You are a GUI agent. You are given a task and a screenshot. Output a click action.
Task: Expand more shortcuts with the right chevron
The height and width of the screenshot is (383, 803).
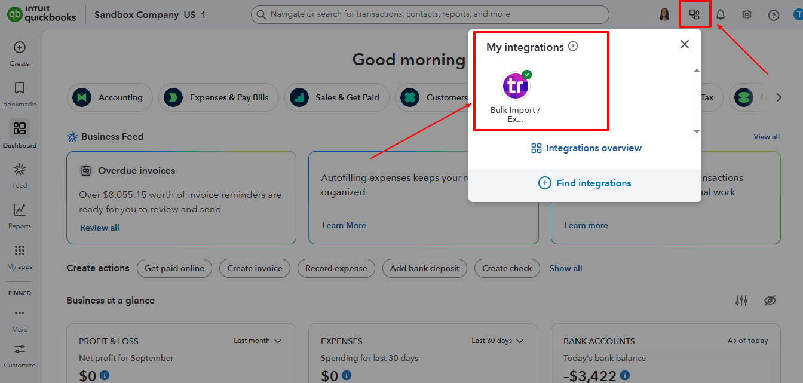coord(779,97)
